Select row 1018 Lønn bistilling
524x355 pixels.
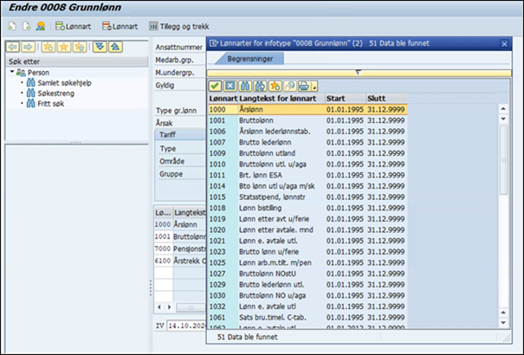click(x=307, y=208)
